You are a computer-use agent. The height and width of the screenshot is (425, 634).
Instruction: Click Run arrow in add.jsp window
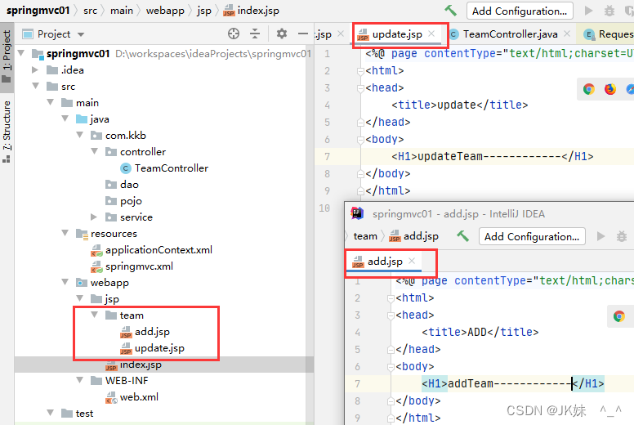tap(601, 236)
